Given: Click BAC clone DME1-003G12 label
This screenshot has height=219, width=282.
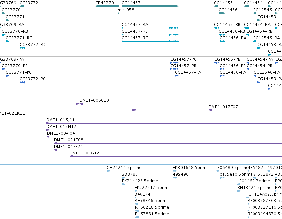Looking at the screenshot, I should pos(85,153).
